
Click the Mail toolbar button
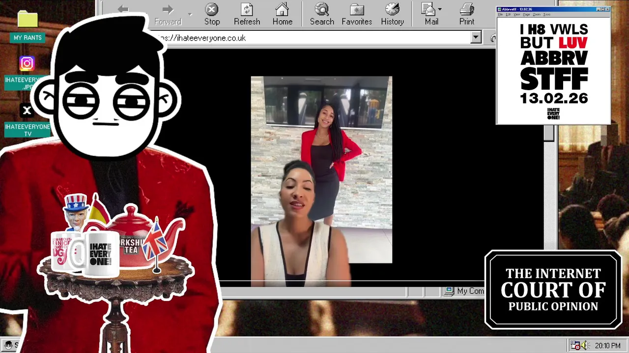pos(431,14)
